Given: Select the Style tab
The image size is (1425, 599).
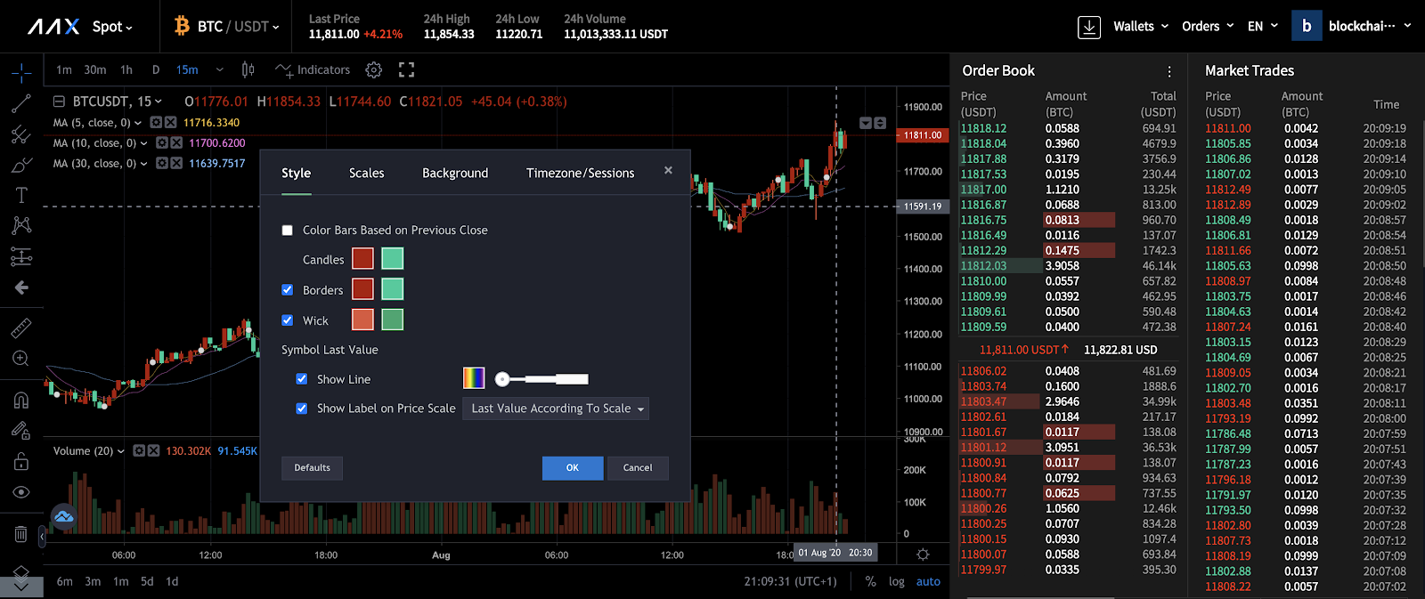Looking at the screenshot, I should click(297, 174).
